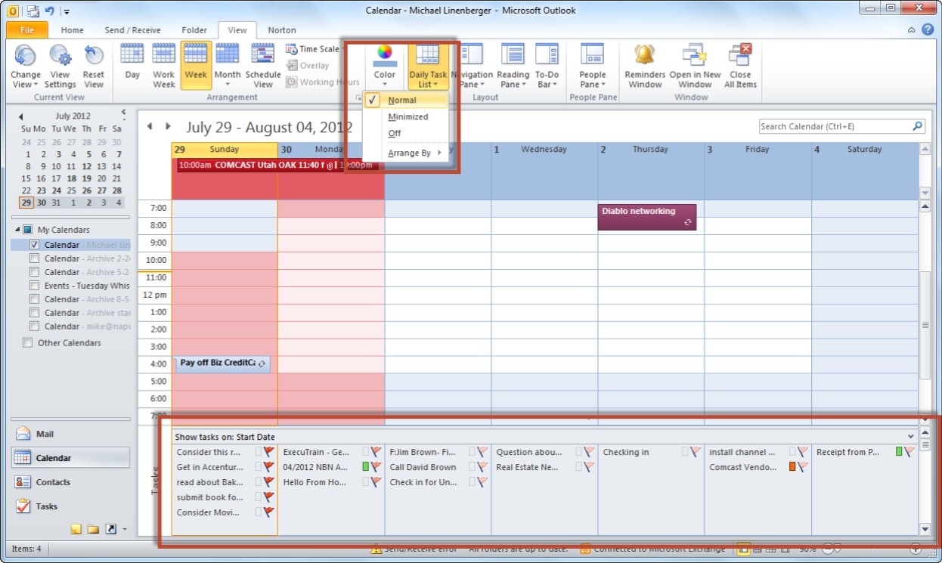Switch calendar to Month arrangement
Image resolution: width=942 pixels, height=563 pixels.
pos(228,64)
